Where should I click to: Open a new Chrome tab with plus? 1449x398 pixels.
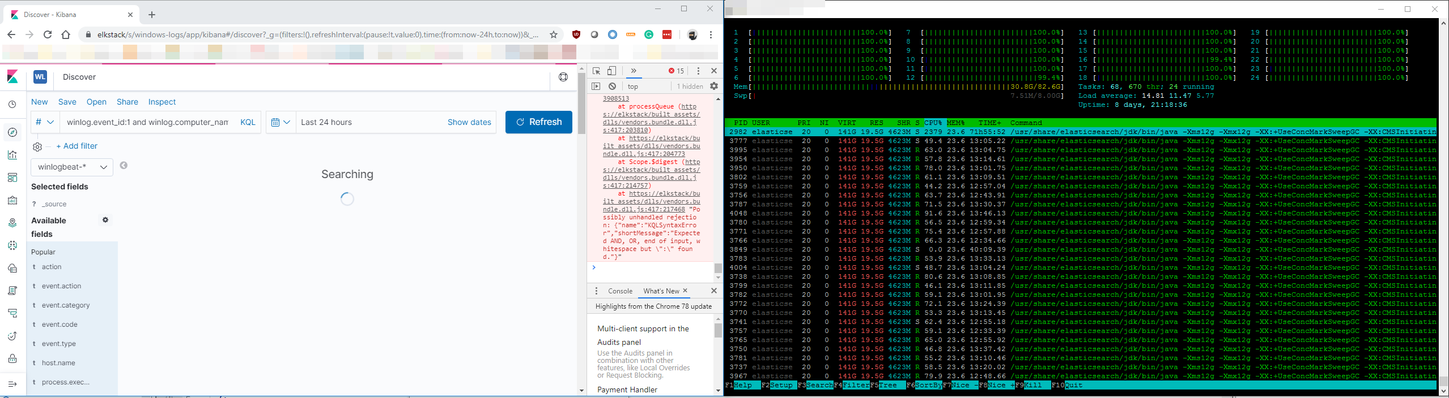pyautogui.click(x=152, y=15)
